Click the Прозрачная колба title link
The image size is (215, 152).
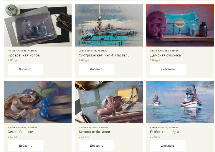point(23,55)
